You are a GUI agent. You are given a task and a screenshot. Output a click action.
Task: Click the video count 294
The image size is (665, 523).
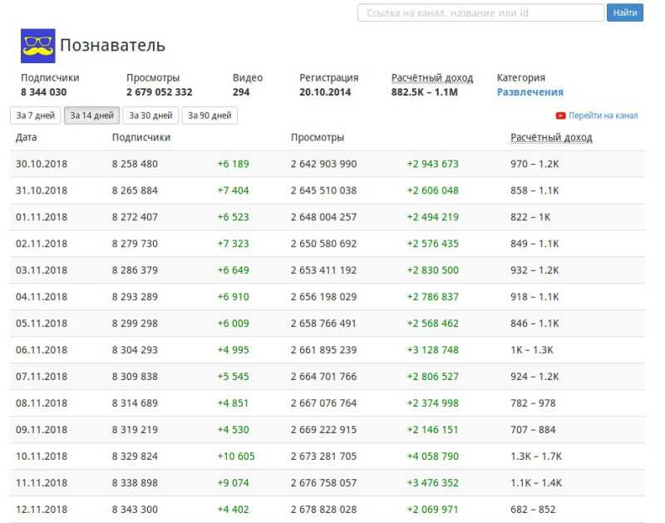coord(241,92)
